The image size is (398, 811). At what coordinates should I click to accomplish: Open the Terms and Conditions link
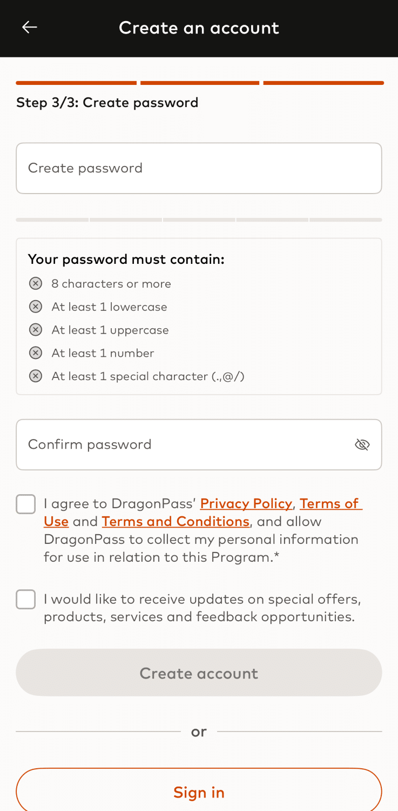point(176,522)
